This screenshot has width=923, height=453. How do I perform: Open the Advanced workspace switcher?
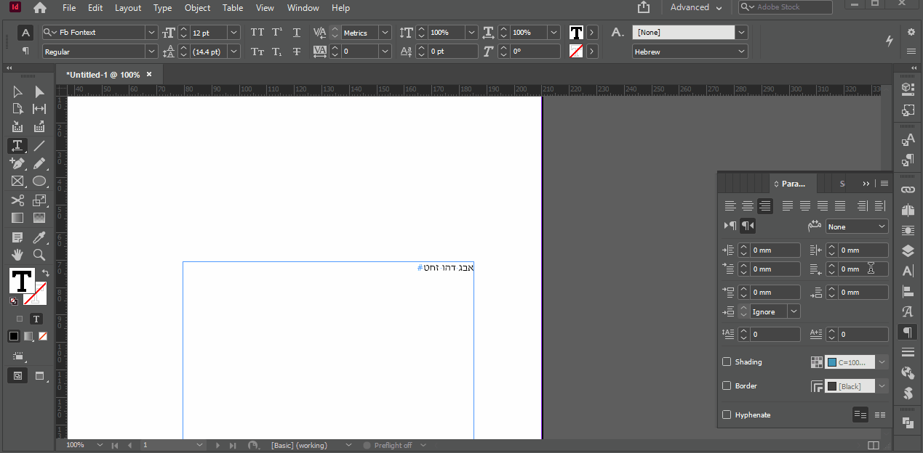point(696,8)
